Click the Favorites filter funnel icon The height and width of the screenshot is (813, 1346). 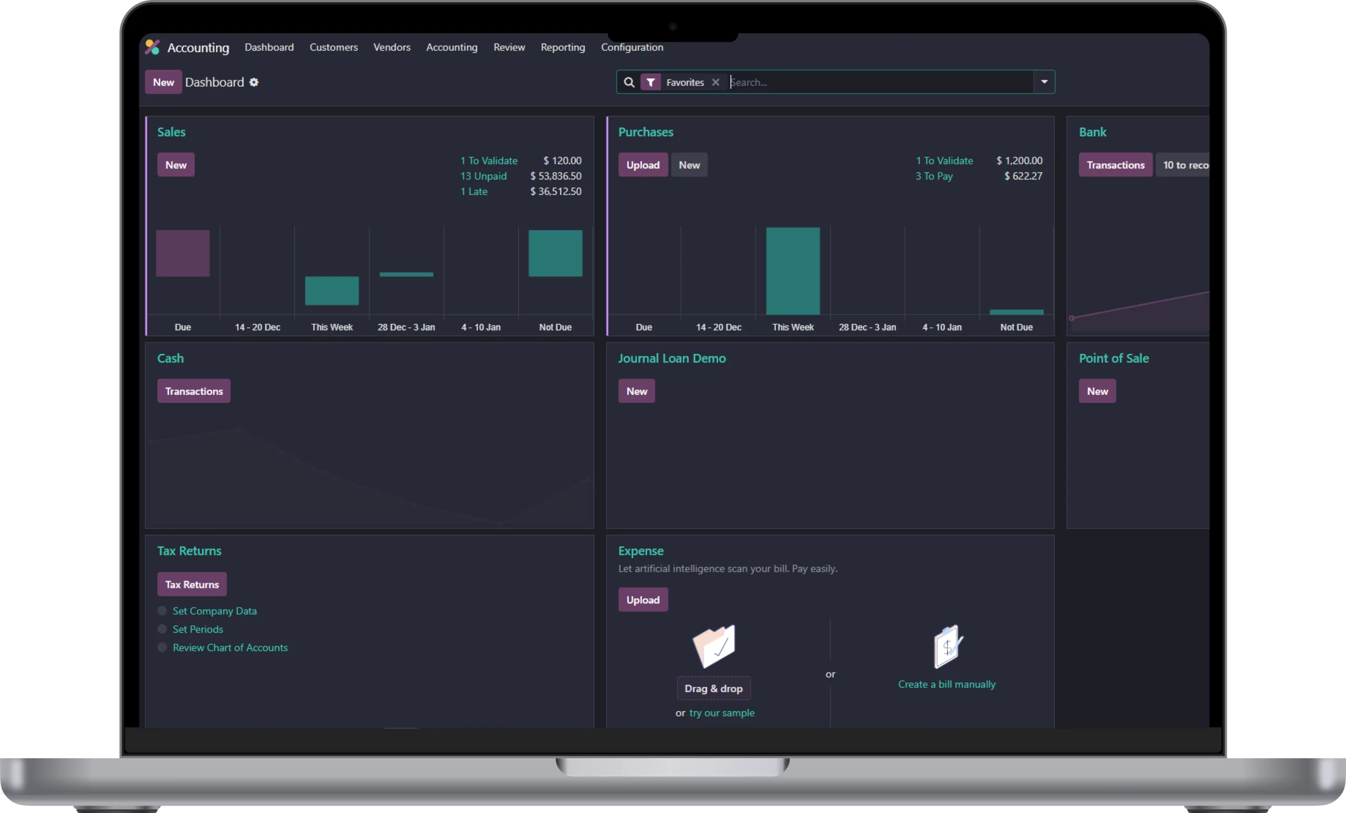(x=650, y=83)
